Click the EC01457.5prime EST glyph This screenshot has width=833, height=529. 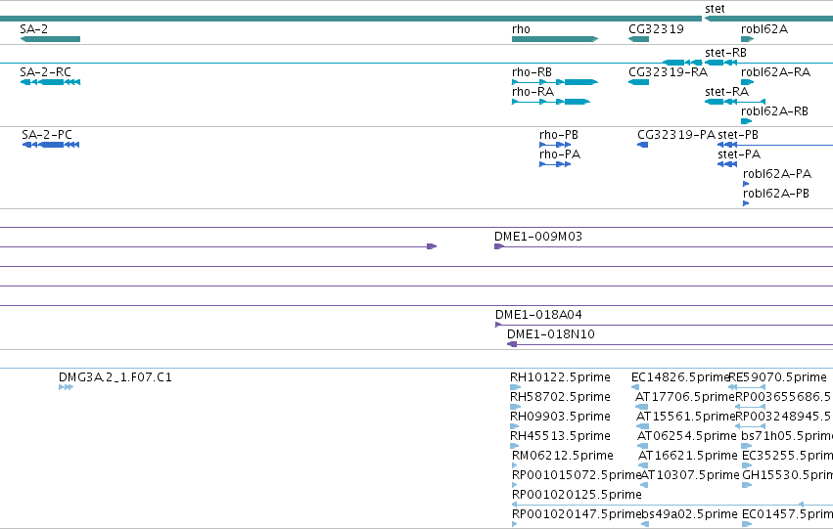[747, 524]
